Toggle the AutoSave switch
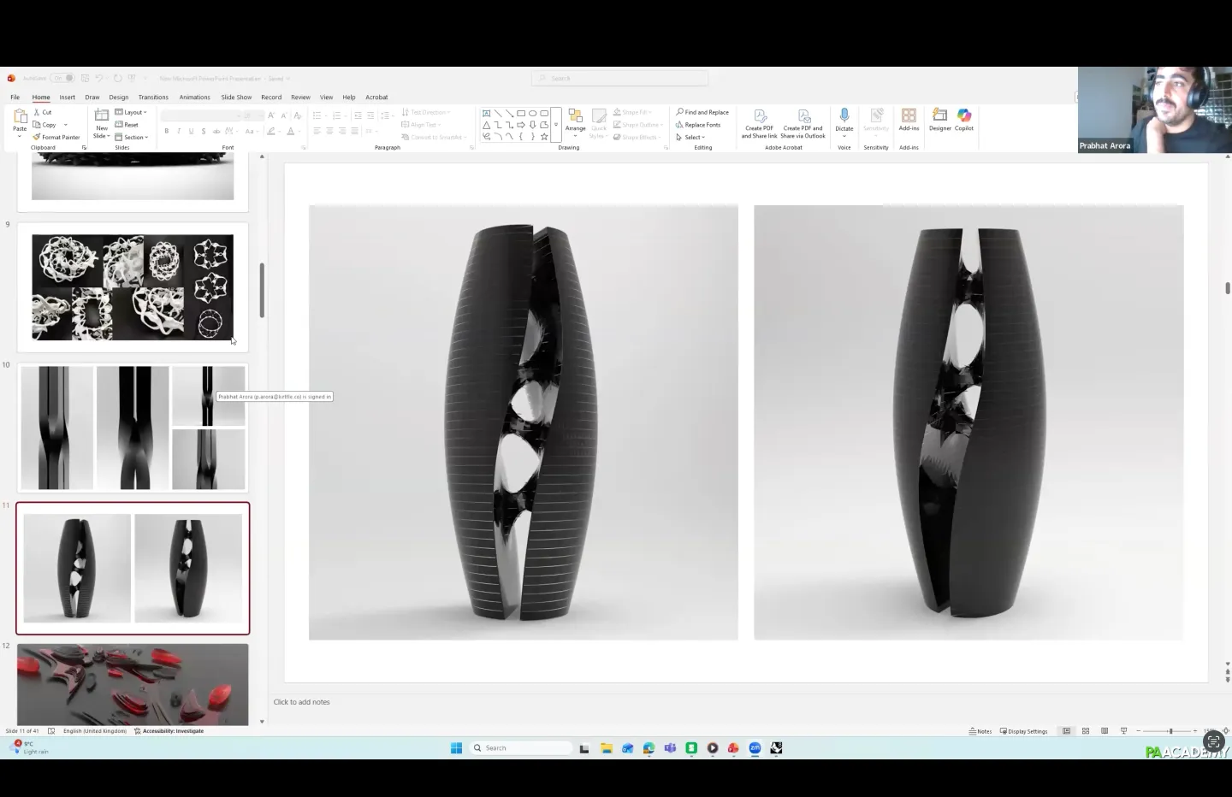This screenshot has width=1232, height=797. click(x=62, y=78)
